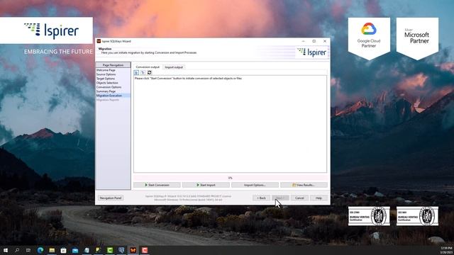Open Conversion Options page
The image size is (454, 255).
pos(109,87)
